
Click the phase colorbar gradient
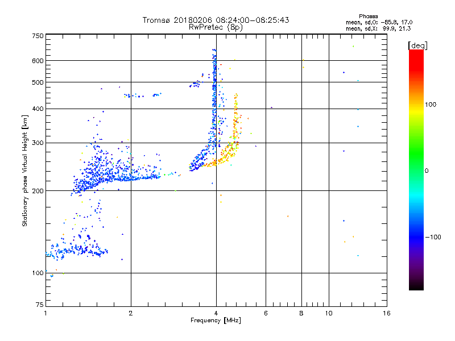416,169
